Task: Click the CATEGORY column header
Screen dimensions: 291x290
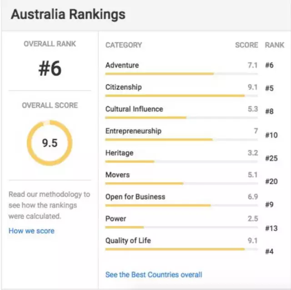Action: (x=124, y=45)
